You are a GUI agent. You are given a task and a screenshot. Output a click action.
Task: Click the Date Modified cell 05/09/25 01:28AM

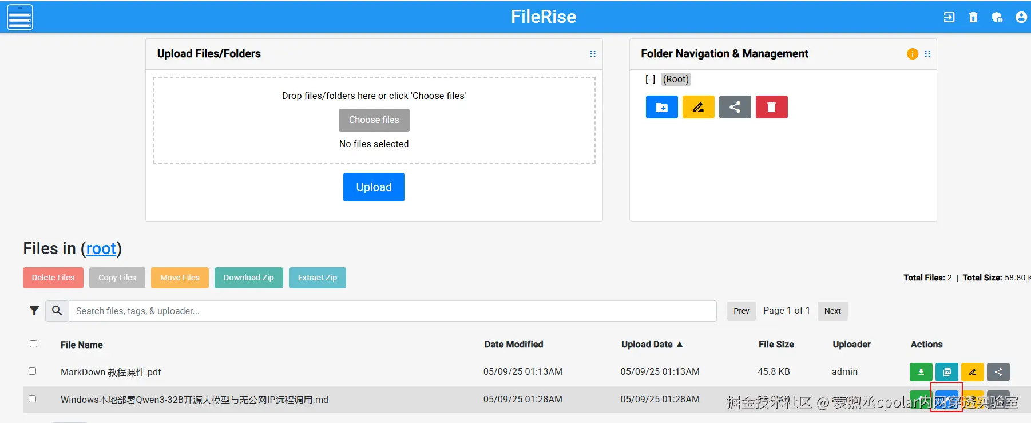click(523, 400)
